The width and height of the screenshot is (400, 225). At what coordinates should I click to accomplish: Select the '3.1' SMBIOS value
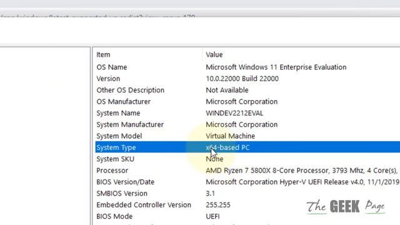tap(210, 193)
